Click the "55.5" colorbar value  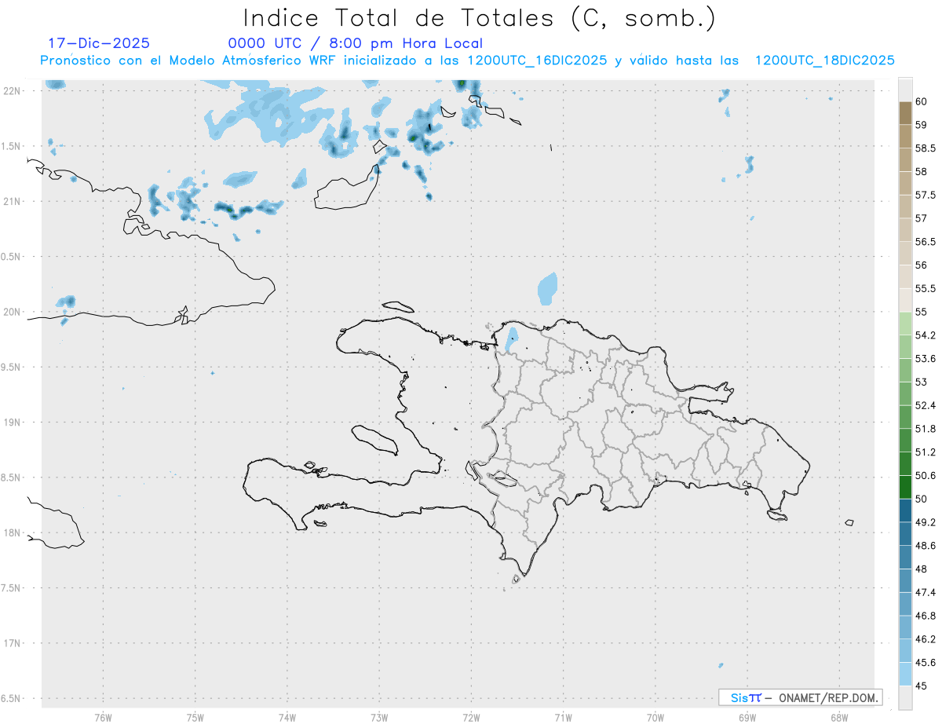925,288
